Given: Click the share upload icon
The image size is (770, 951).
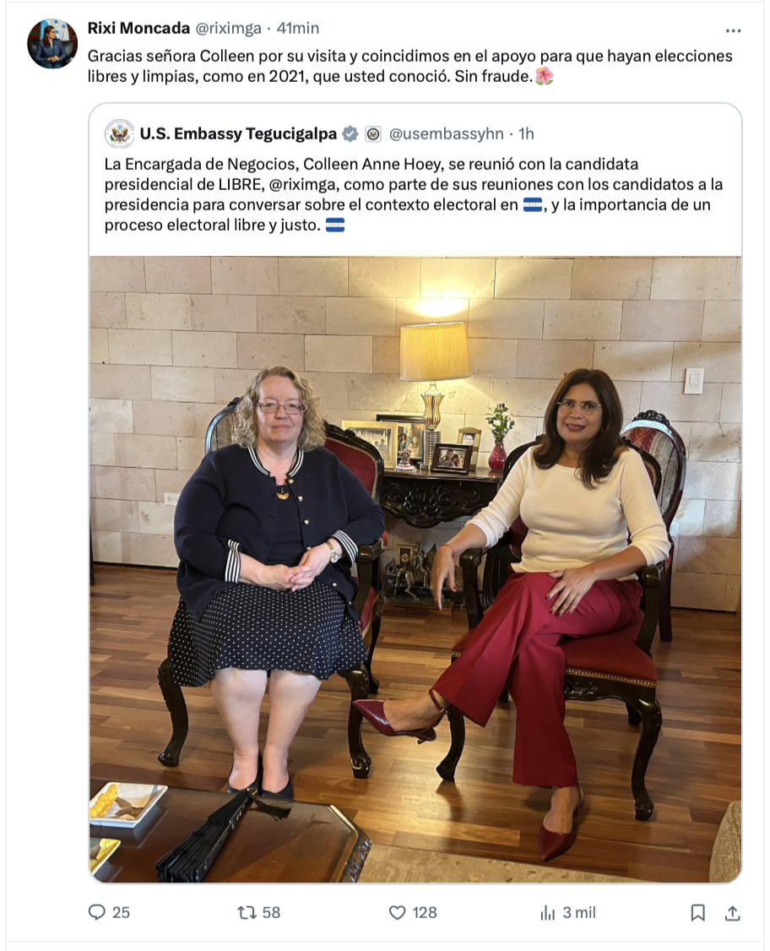Looking at the screenshot, I should pyautogui.click(x=732, y=912).
